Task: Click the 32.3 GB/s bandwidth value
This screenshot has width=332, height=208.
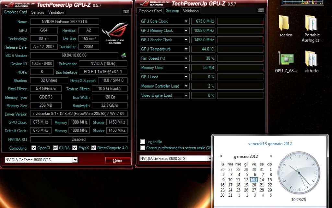Action: tap(110, 105)
